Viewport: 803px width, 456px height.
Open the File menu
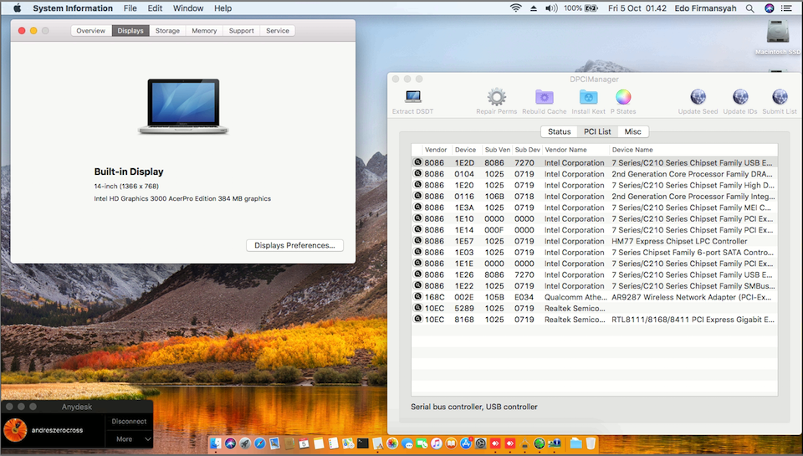pyautogui.click(x=130, y=8)
